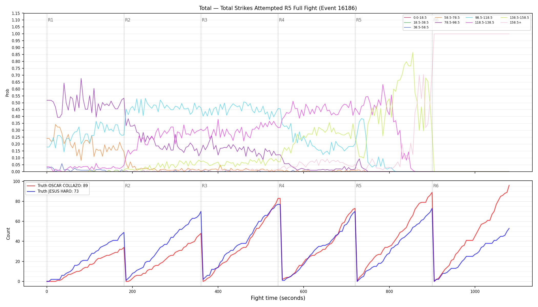Click legend label Truth OSCAR COLLAZO: 89
Image resolution: width=538 pixels, height=307 pixels.
[63, 186]
